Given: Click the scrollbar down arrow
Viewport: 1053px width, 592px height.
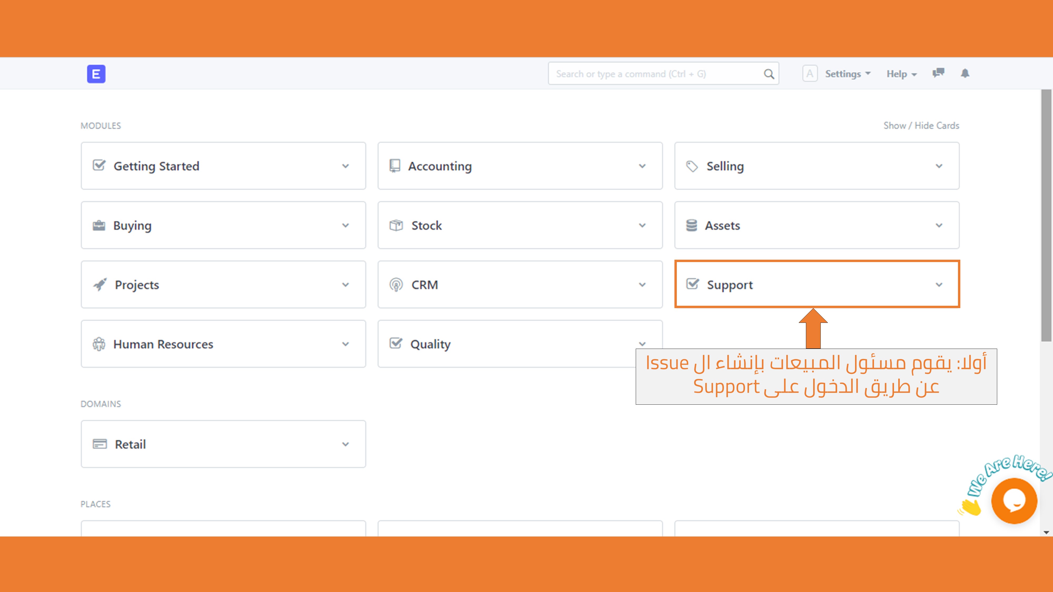Looking at the screenshot, I should click(x=1046, y=532).
